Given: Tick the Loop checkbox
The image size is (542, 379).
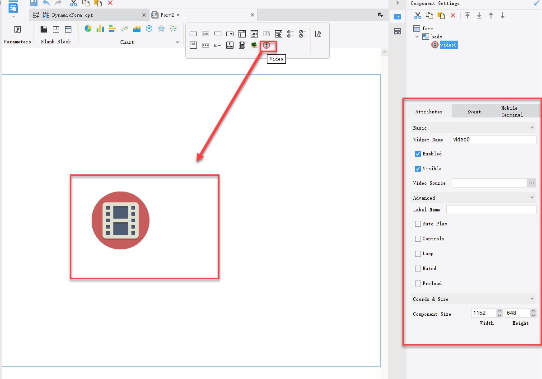Looking at the screenshot, I should tap(418, 254).
